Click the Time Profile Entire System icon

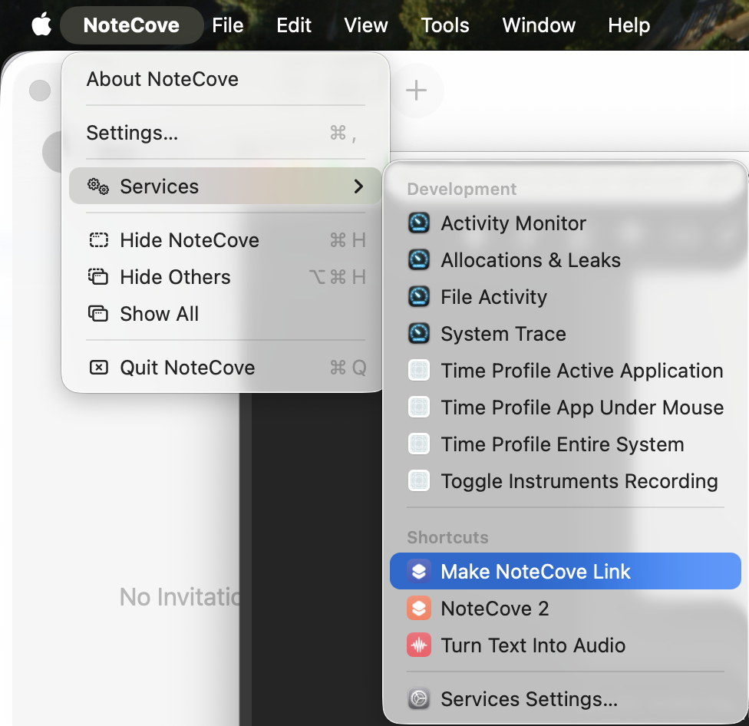click(x=419, y=444)
